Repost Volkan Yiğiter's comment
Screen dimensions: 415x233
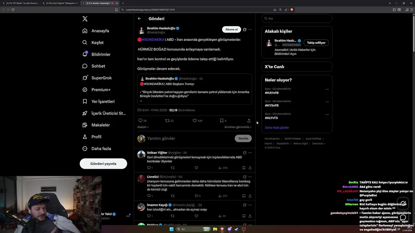tap(172, 168)
